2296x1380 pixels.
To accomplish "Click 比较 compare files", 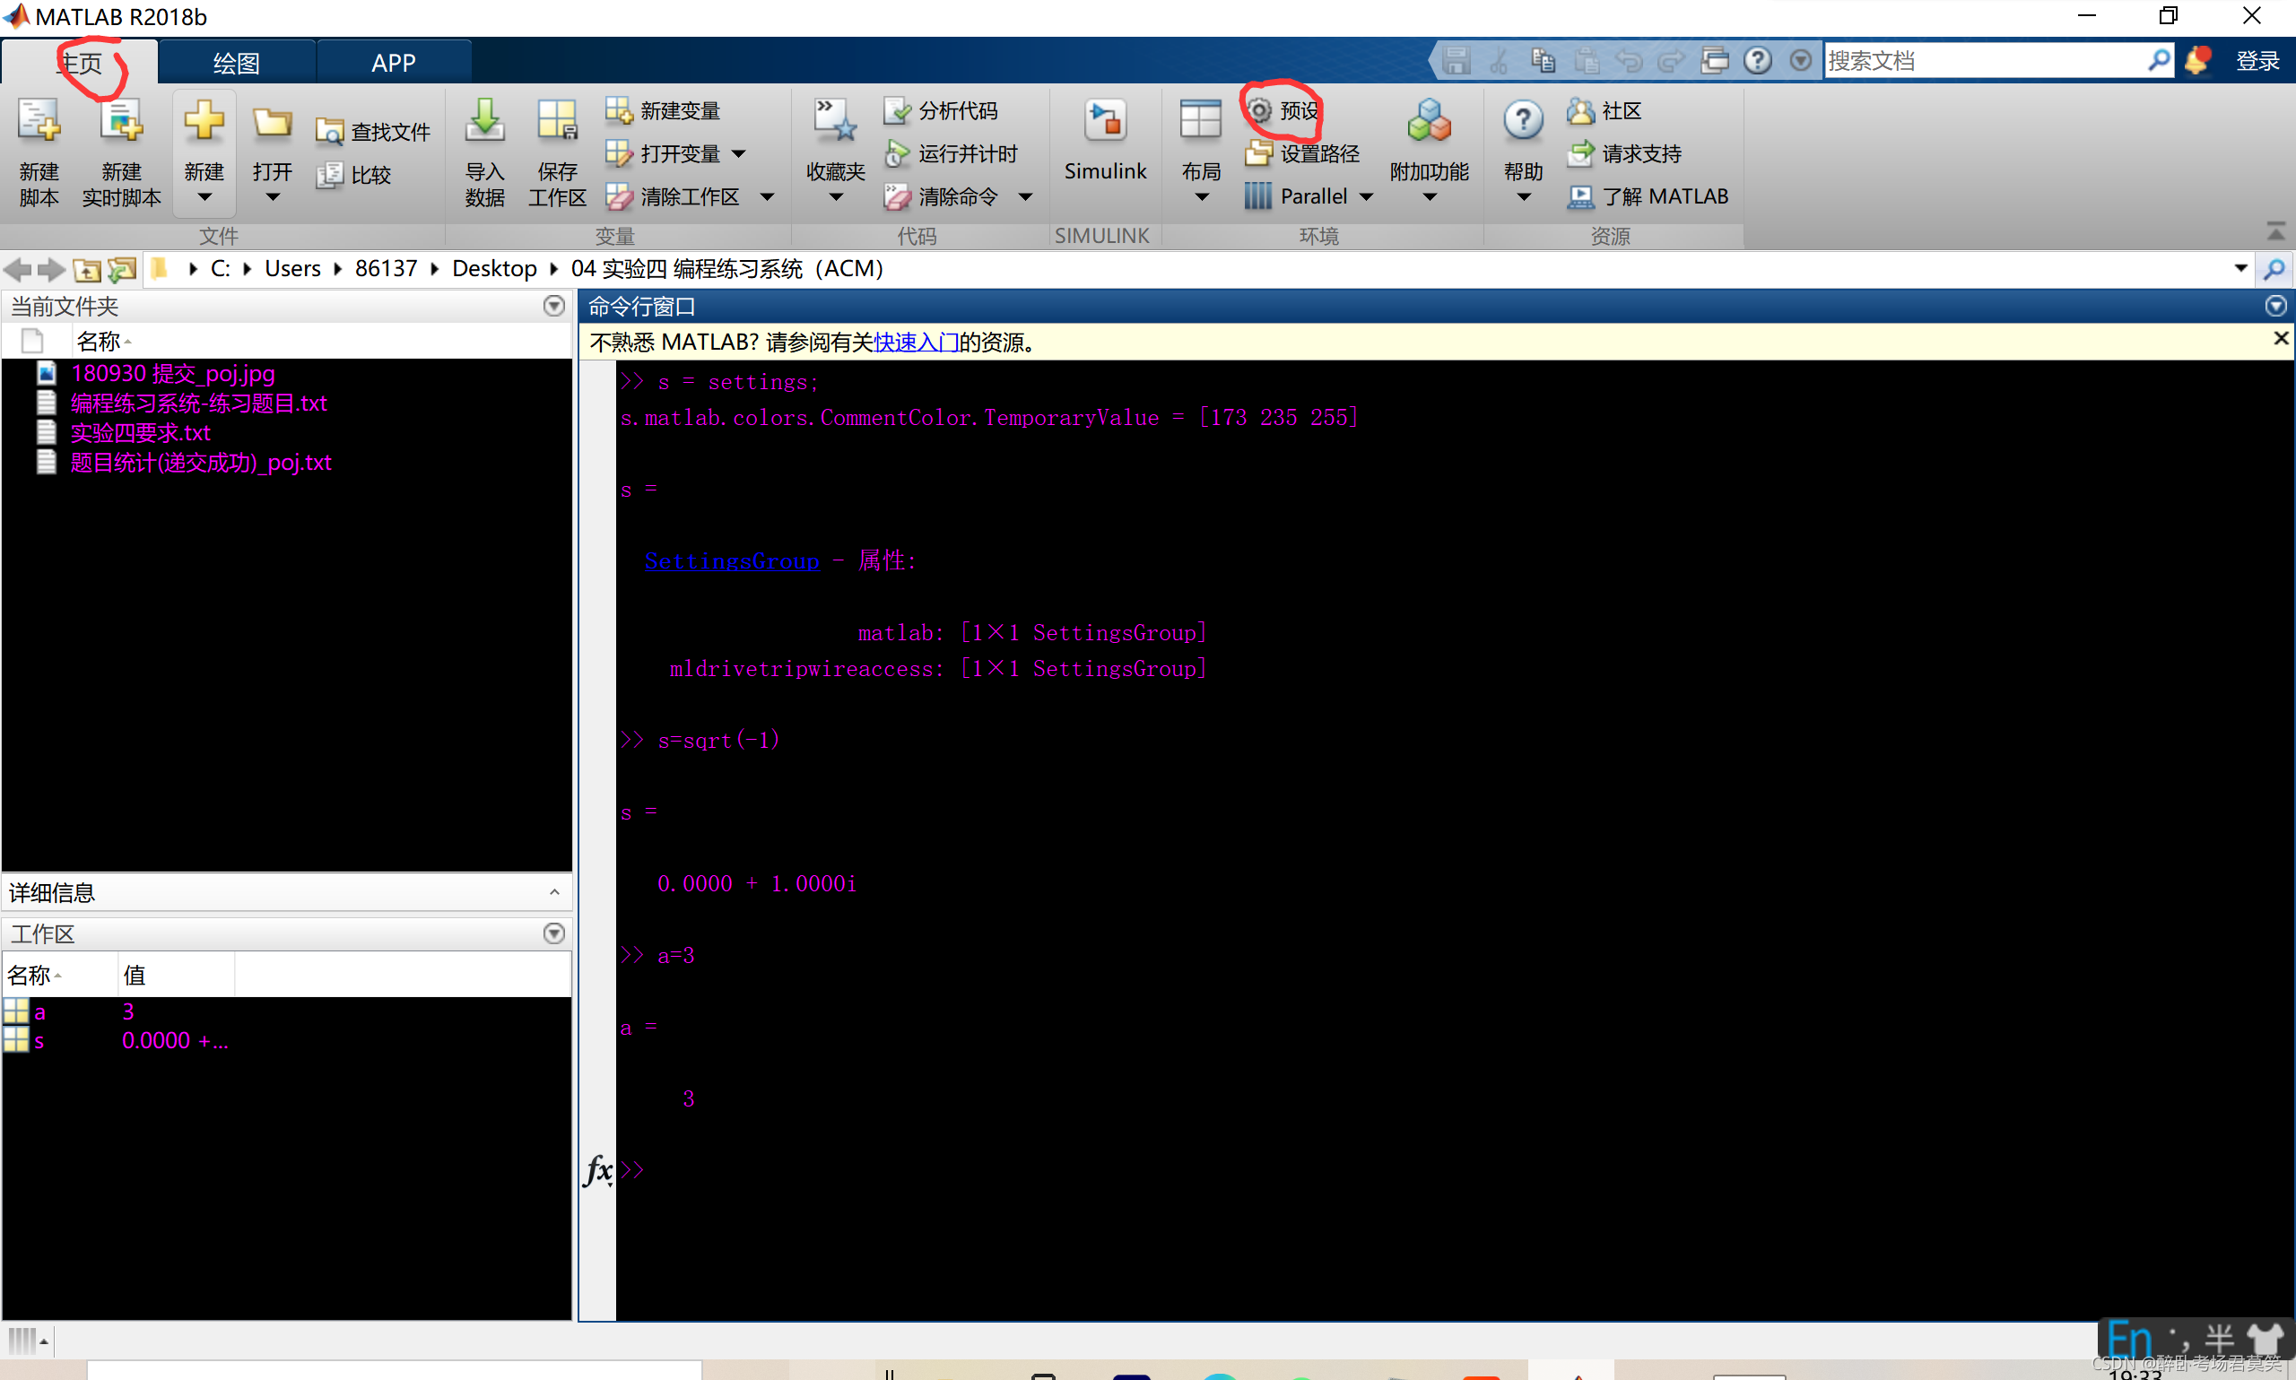I will pyautogui.click(x=353, y=175).
